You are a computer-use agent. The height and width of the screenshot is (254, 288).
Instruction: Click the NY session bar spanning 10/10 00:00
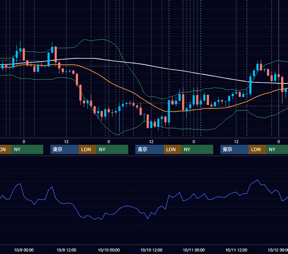(112, 149)
